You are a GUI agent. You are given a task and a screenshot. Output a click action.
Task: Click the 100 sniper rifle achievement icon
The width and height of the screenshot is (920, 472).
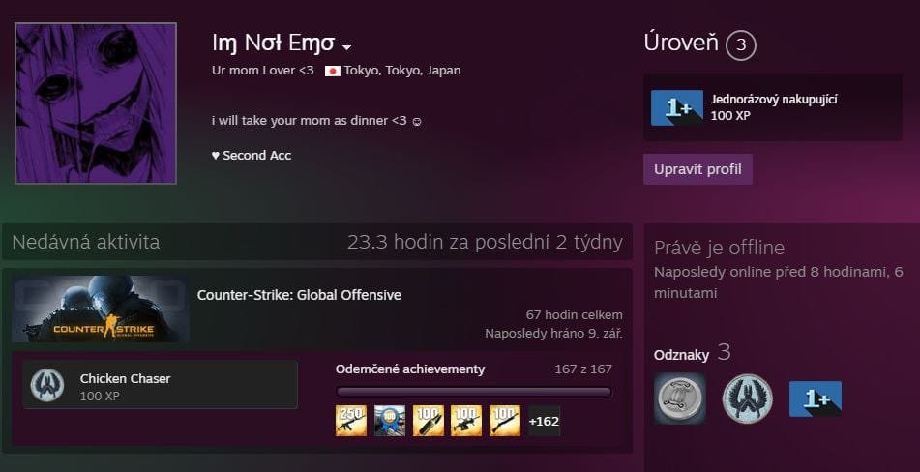coord(505,421)
